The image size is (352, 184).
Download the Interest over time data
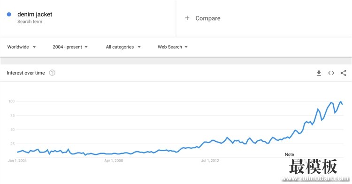point(319,73)
